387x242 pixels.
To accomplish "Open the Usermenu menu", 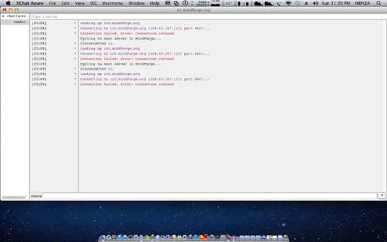I will 112,3.
